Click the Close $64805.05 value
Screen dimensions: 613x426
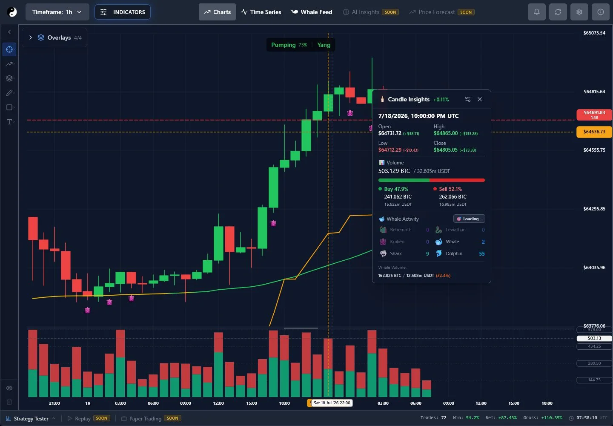[x=446, y=150]
